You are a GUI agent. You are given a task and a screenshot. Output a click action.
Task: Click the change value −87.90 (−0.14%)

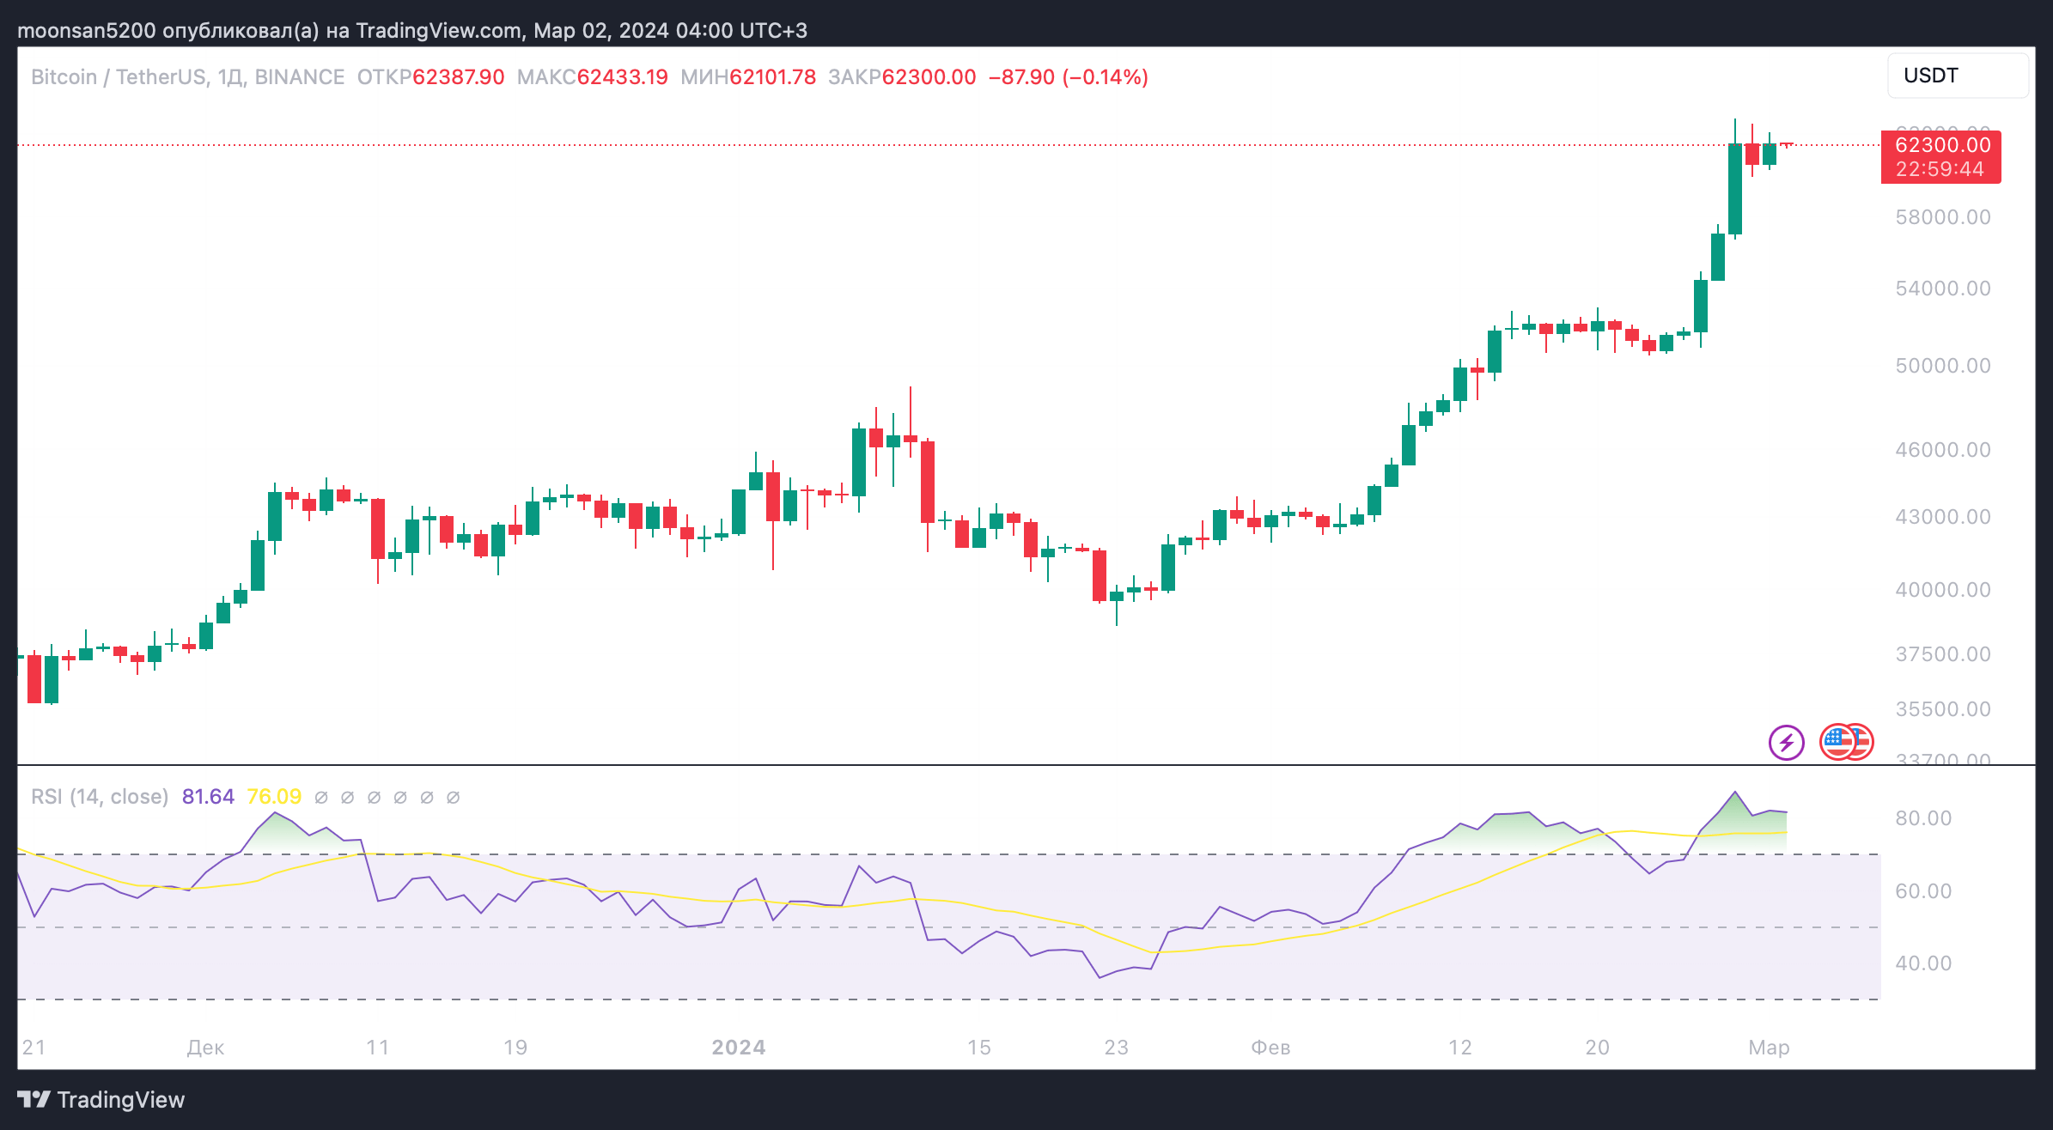[x=1069, y=77]
